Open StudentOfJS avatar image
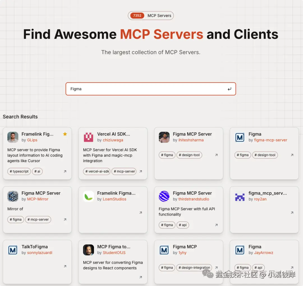The width and height of the screenshot is (303, 286). tap(88, 250)
